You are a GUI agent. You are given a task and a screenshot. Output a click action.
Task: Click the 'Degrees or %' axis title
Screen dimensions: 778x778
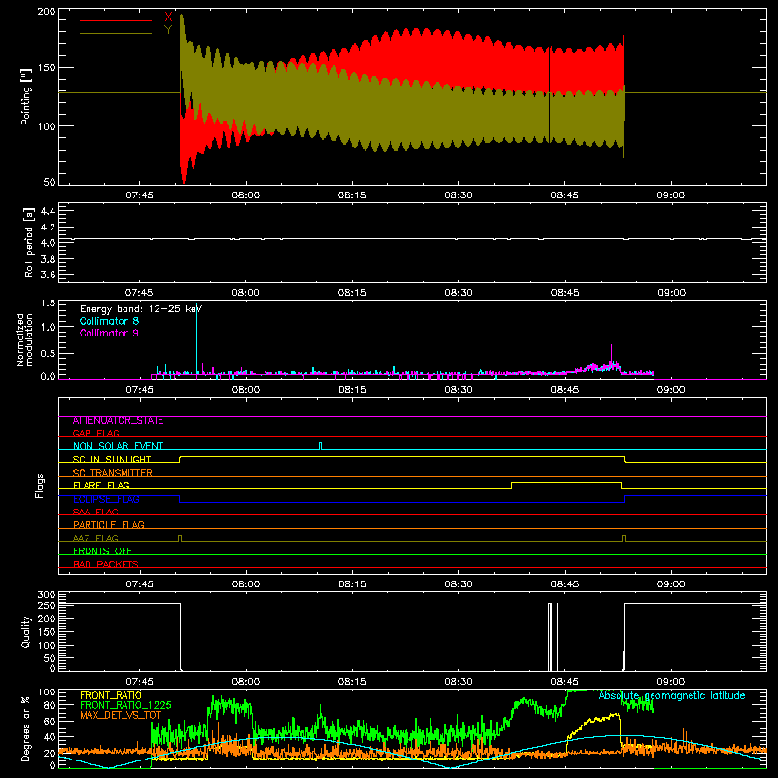[25, 728]
